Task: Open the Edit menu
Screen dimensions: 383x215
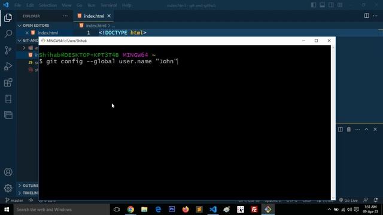Action: (x=30, y=5)
